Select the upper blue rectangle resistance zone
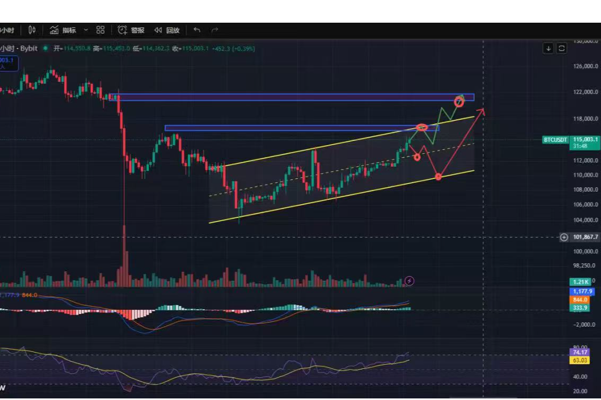 pos(291,98)
